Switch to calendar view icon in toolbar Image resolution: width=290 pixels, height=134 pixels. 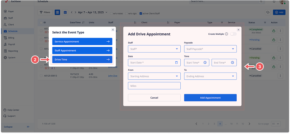(x=65, y=12)
